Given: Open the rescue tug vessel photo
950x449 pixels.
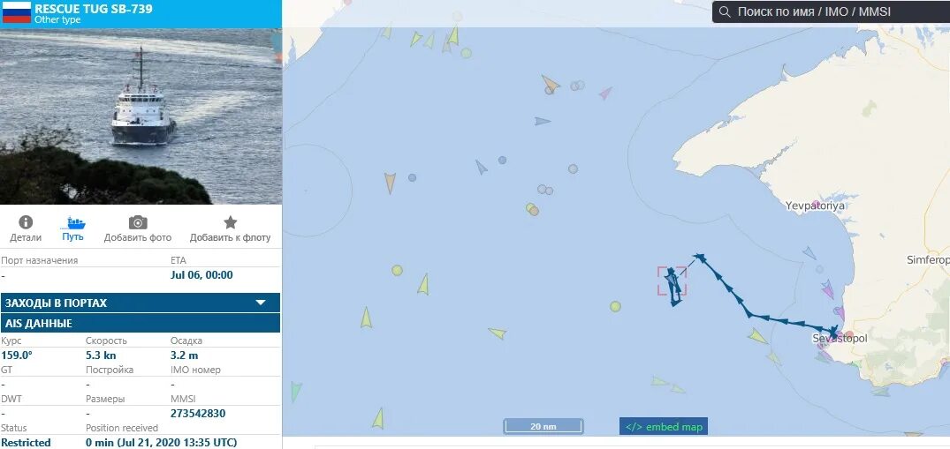Looking at the screenshot, I should (x=141, y=116).
